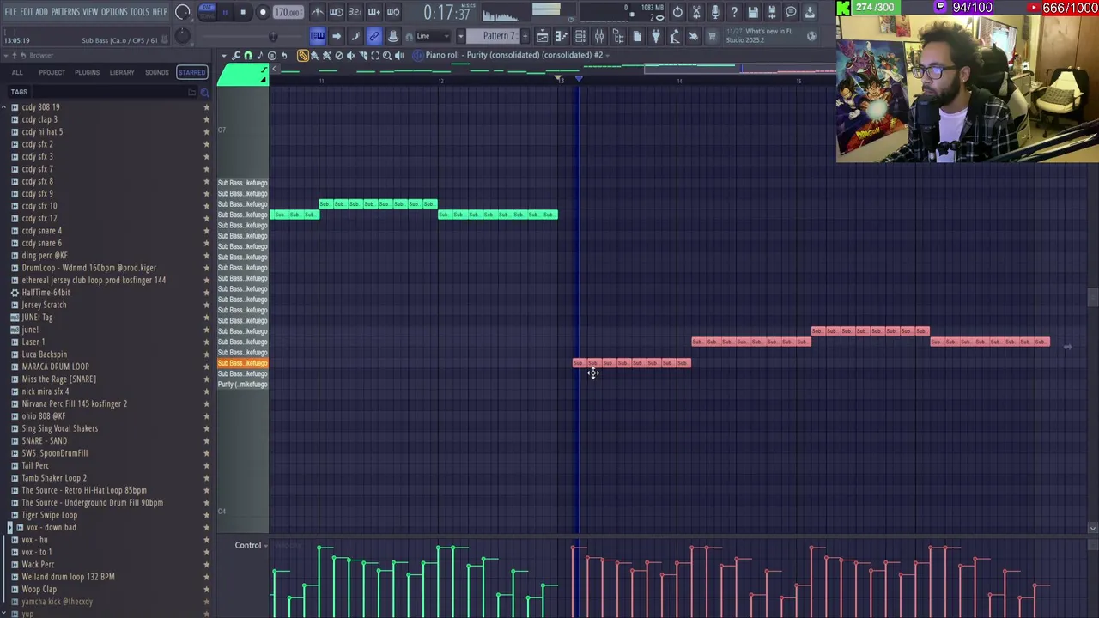The image size is (1099, 618).
Task: Open the Playlist view icon
Action: pyautogui.click(x=543, y=36)
